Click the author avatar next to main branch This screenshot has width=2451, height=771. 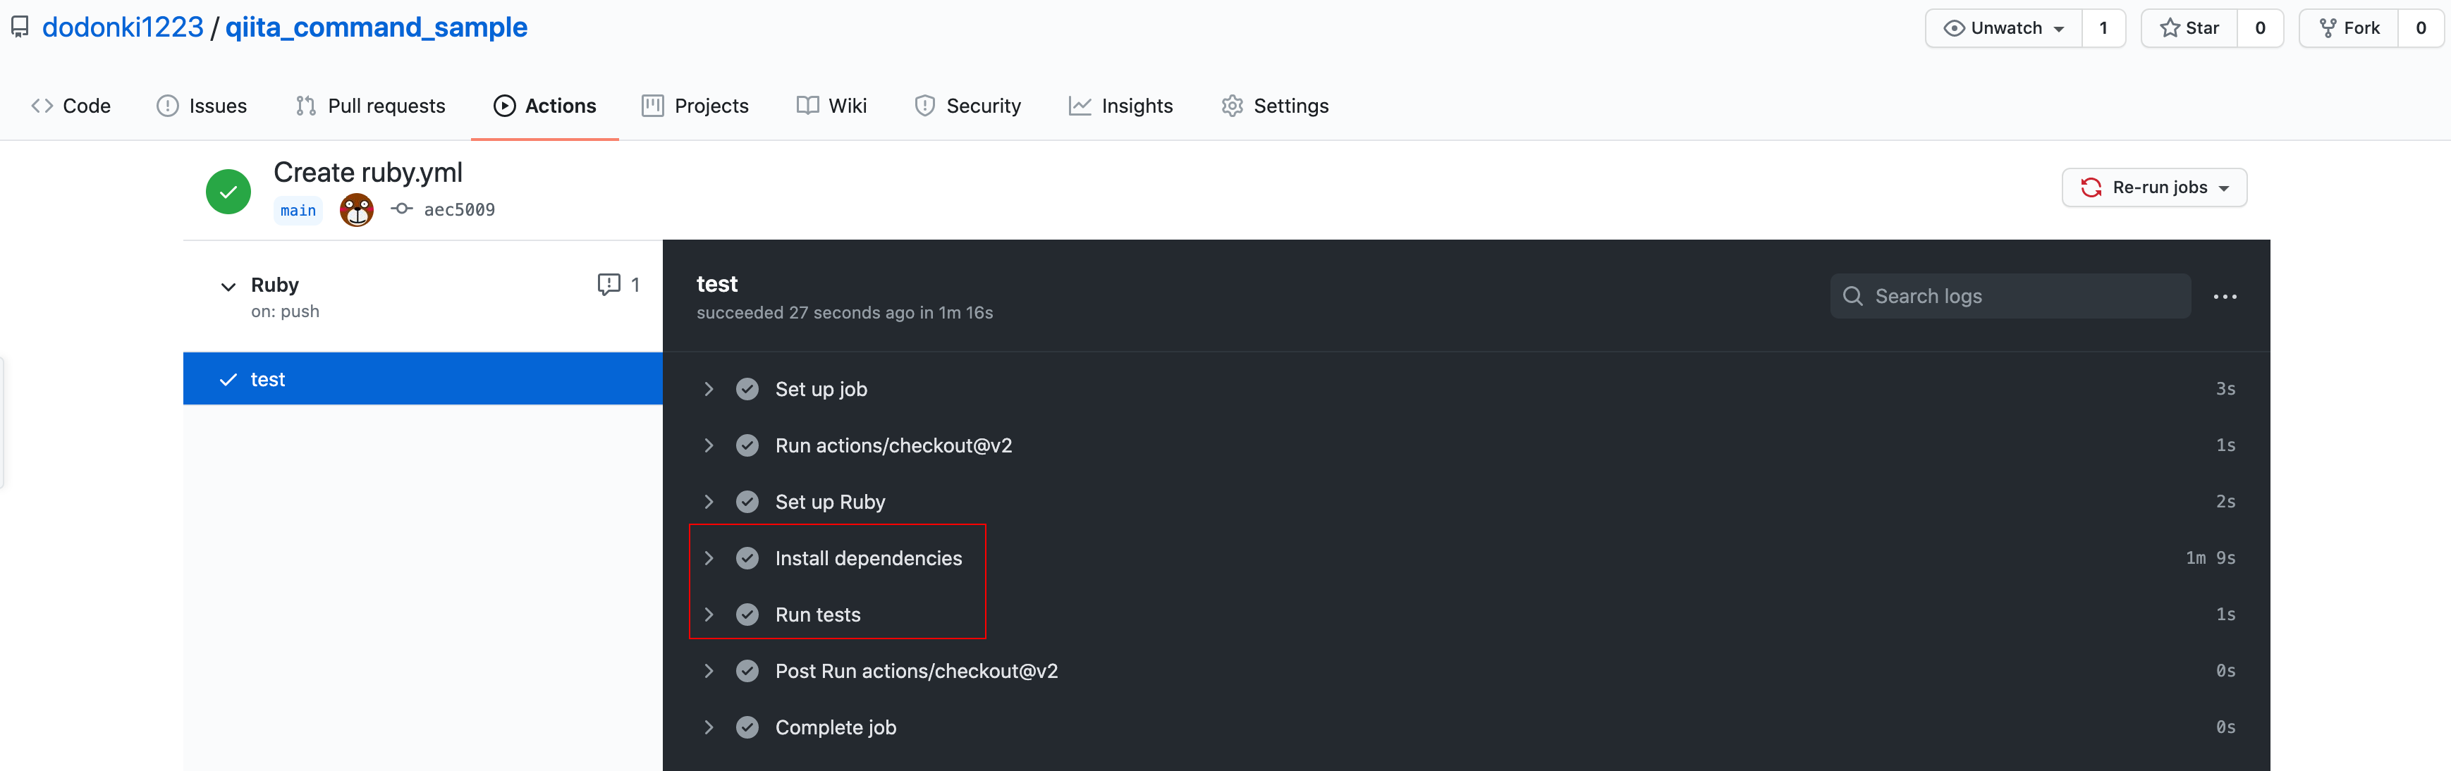pos(356,209)
